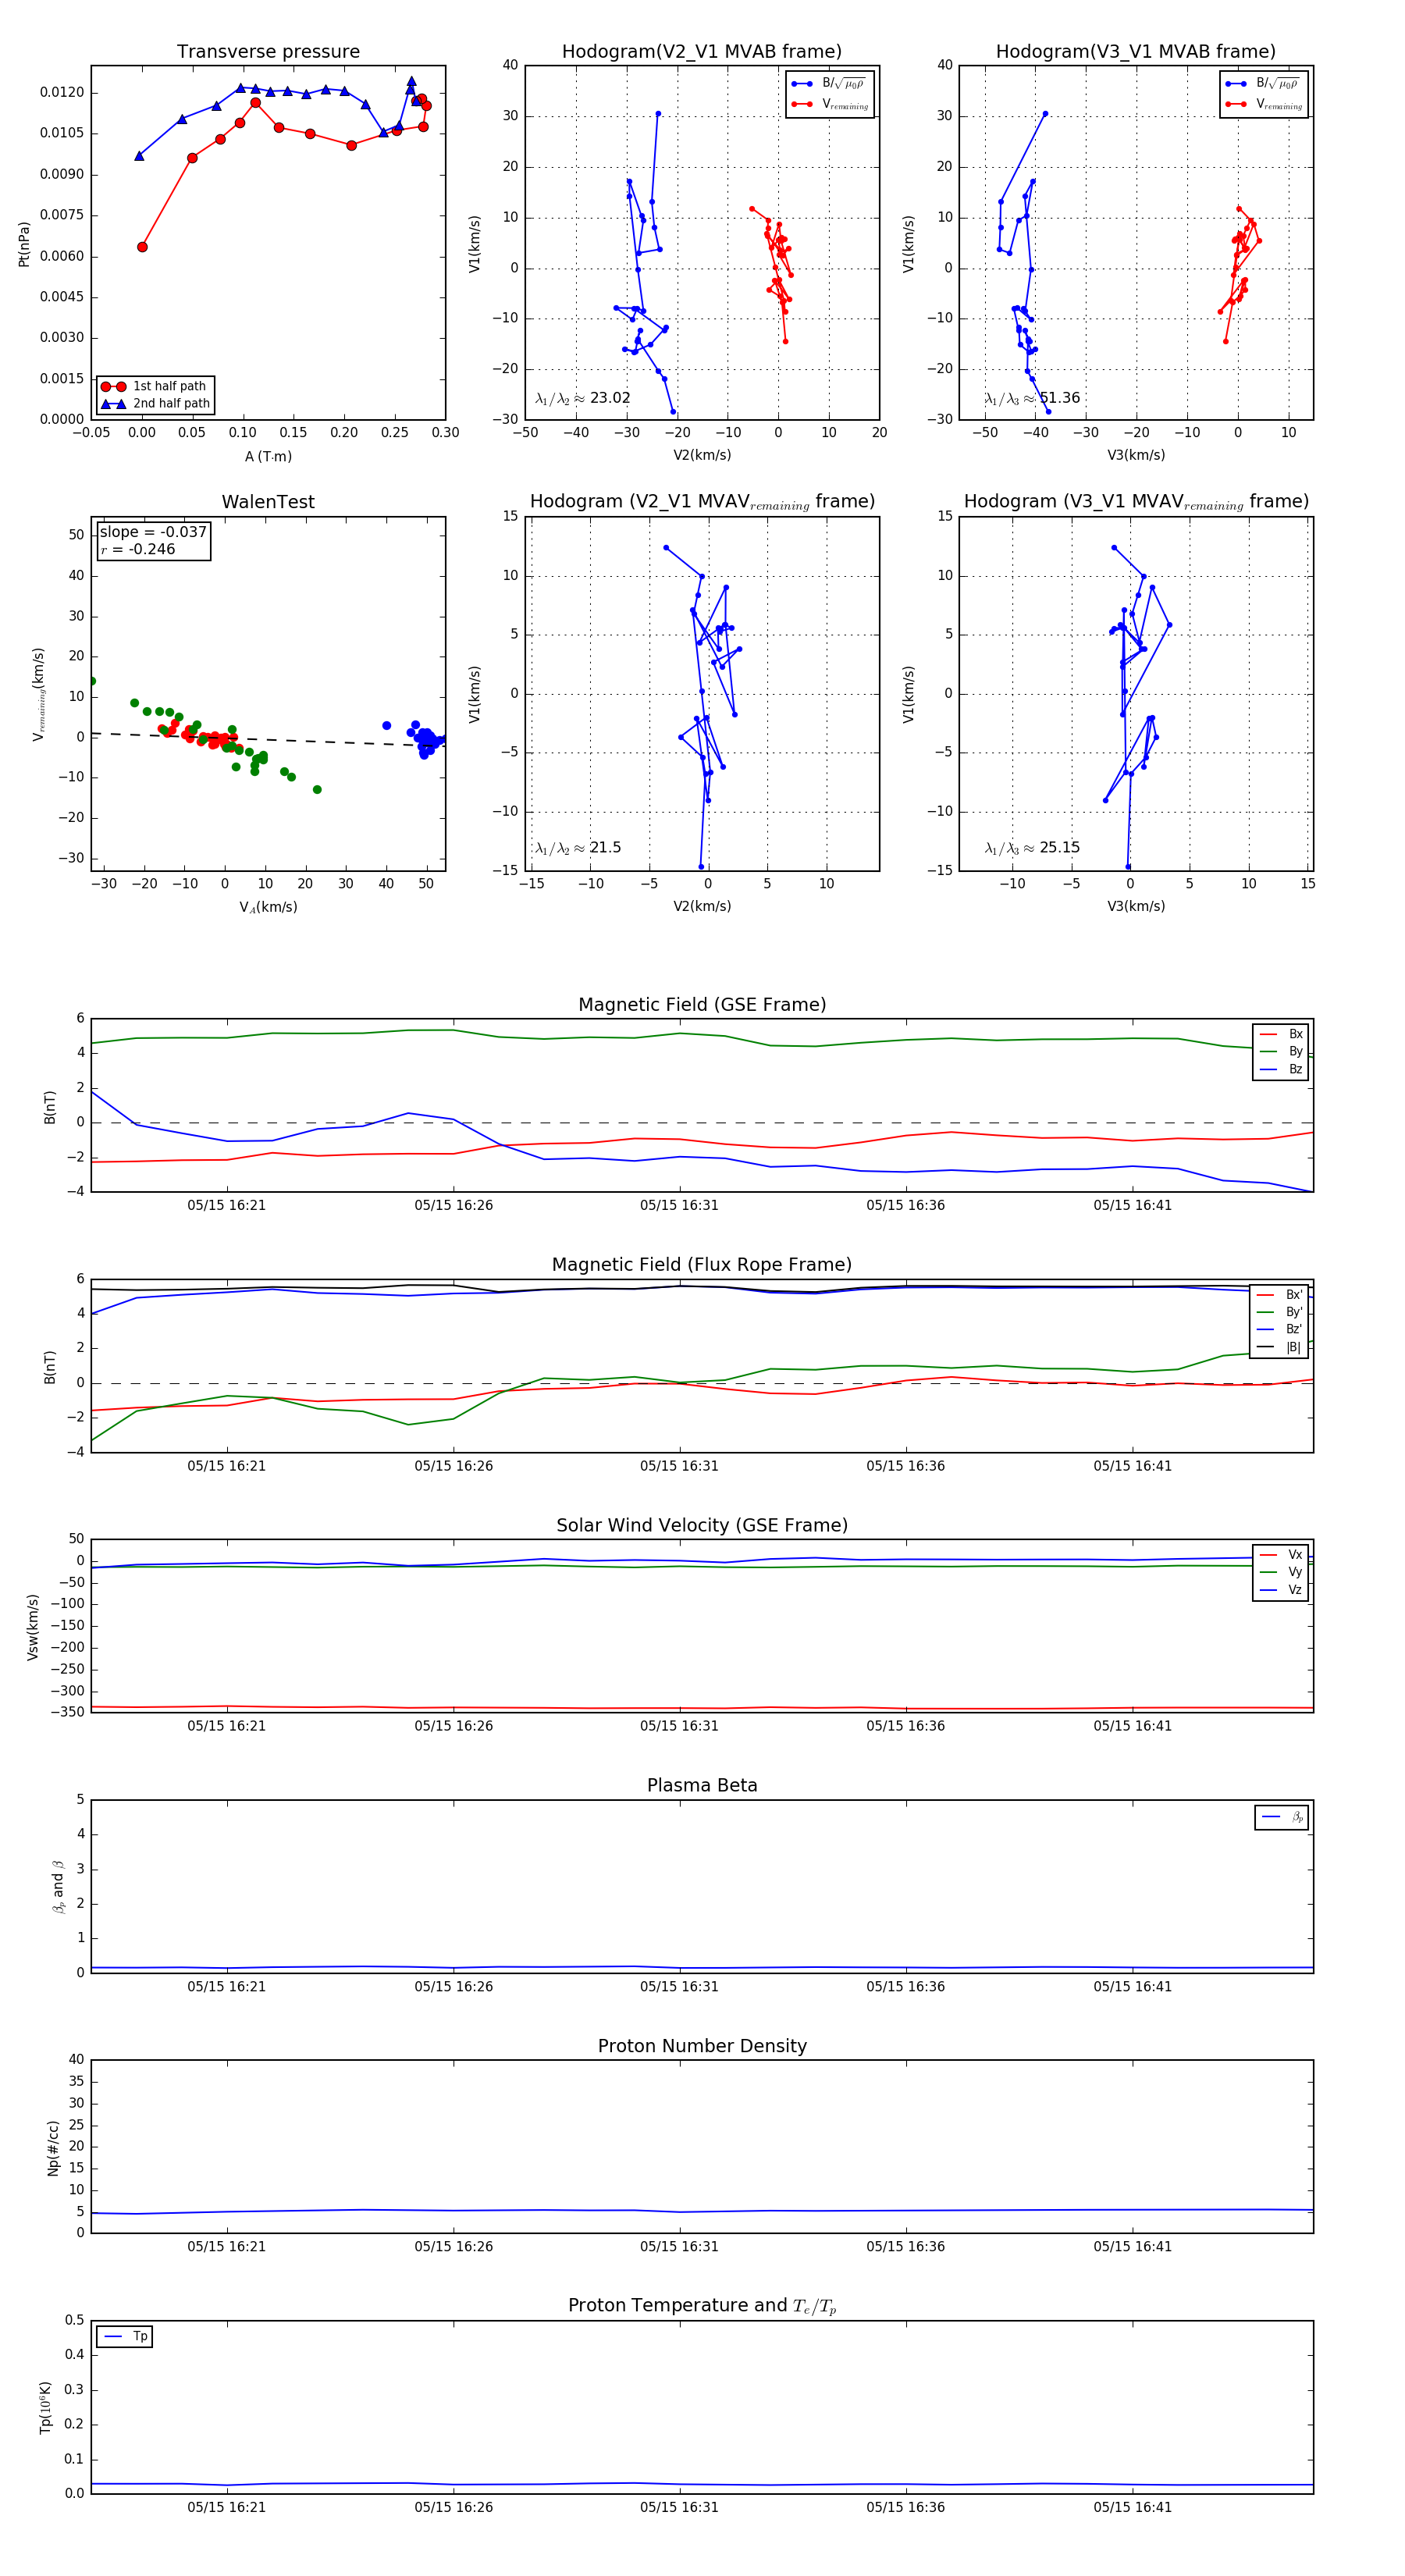
Task: Click the 'Magnetic Field (GSE Frame)' title
Action: (x=702, y=1005)
